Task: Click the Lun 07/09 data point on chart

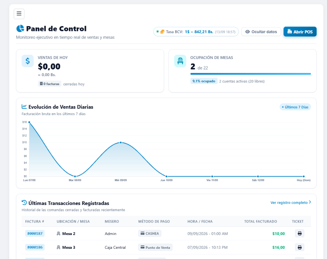Action: pos(29,122)
